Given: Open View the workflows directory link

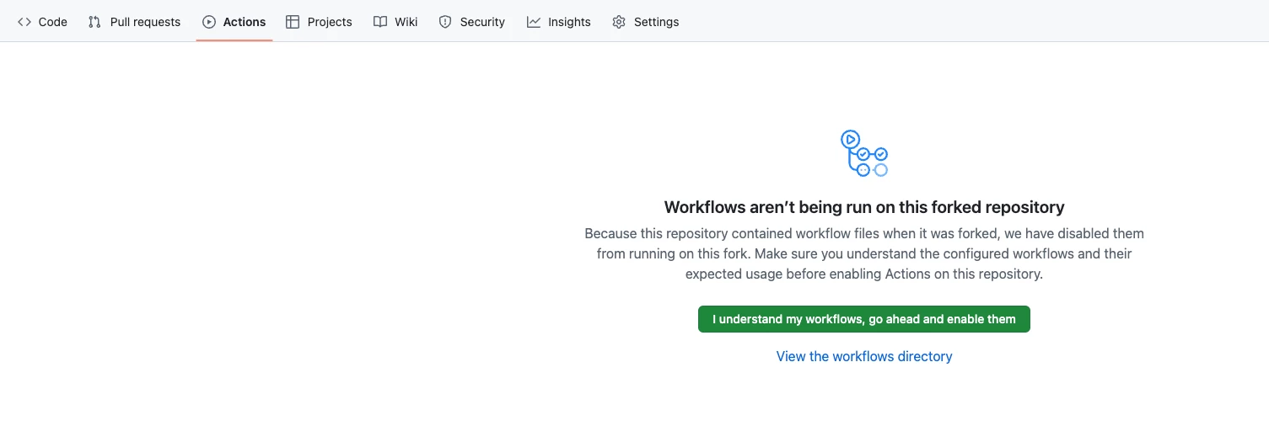Looking at the screenshot, I should pyautogui.click(x=864, y=356).
